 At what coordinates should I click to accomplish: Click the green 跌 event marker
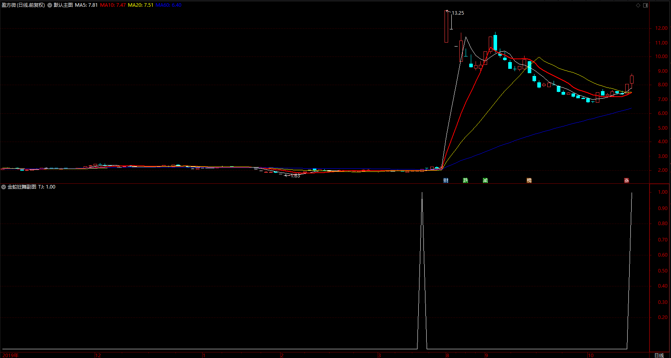tap(466, 181)
